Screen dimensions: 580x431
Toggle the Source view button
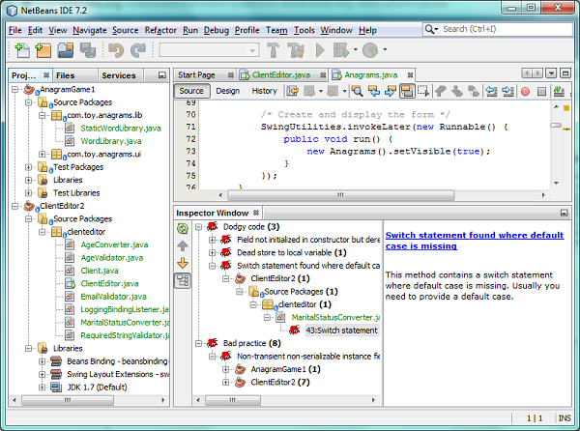(191, 91)
